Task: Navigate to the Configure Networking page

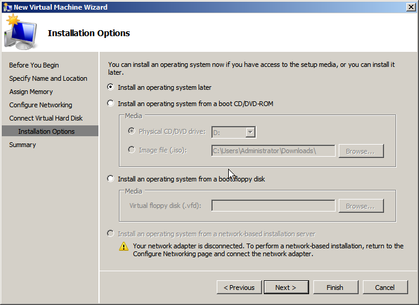Action: pos(40,105)
